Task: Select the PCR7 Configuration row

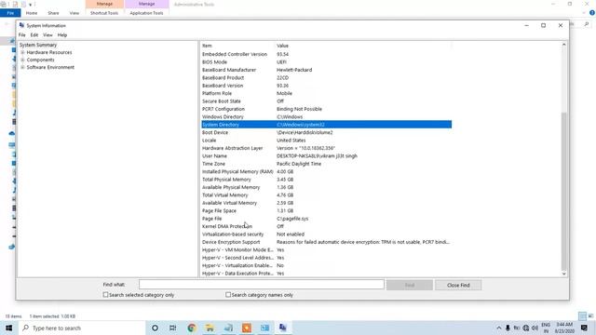Action: [326, 109]
